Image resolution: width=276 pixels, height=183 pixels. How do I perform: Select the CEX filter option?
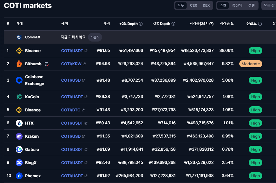[193, 5]
